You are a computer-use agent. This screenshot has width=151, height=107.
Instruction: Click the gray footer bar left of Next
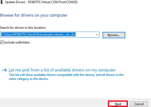54,103
